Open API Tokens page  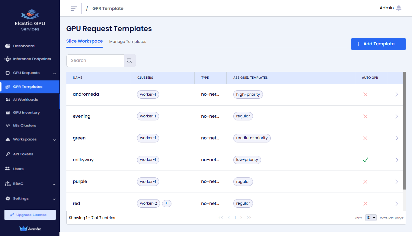23,154
